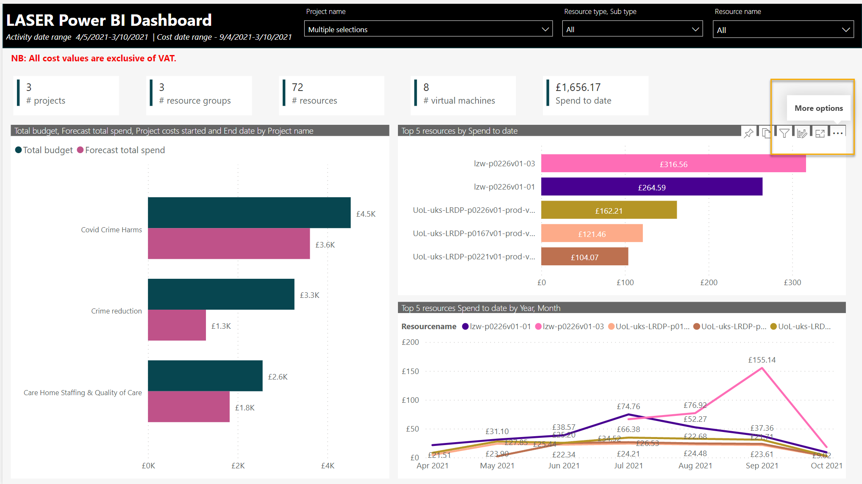Click the UoL-uks-LRD... legend entry
Viewport: 862px width, 484px height.
pos(801,327)
